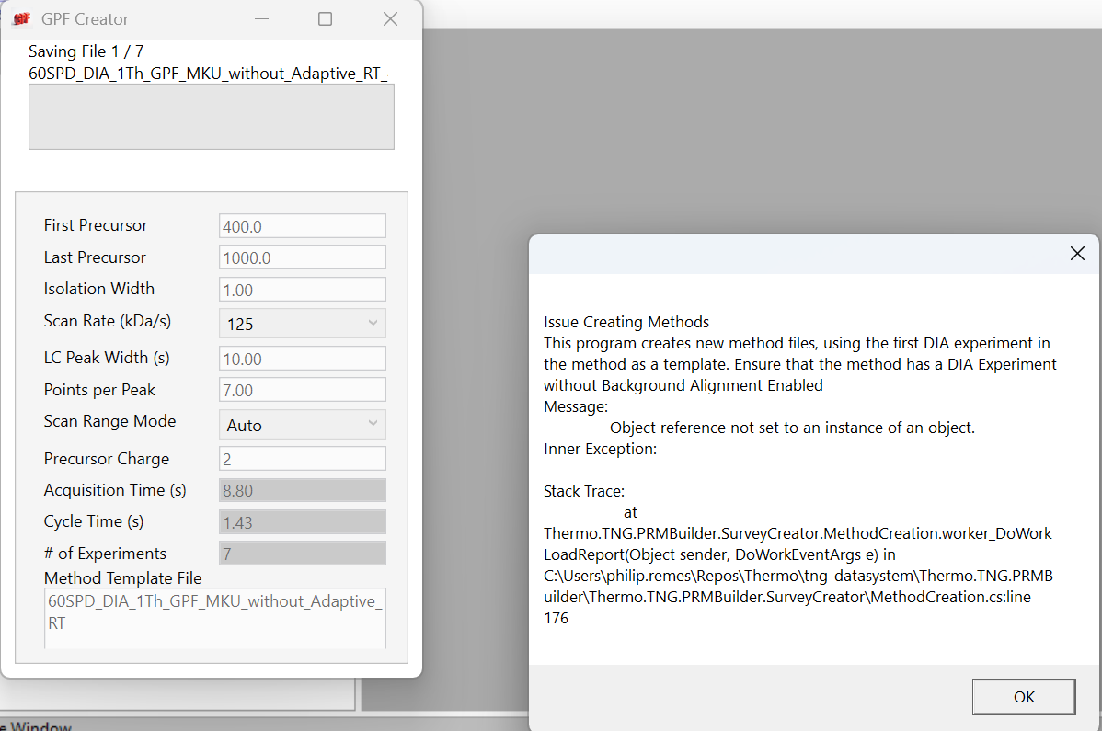This screenshot has width=1102, height=731.
Task: Maximize the GPF Creator window
Action: (325, 19)
